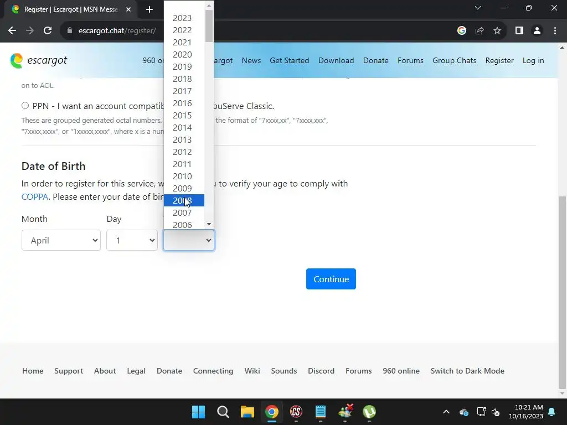
Task: Click the Chrome taskbar icon
Action: (x=272, y=412)
